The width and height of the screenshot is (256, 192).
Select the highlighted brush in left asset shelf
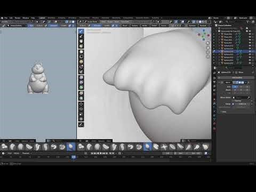pyautogui.click(x=70, y=147)
